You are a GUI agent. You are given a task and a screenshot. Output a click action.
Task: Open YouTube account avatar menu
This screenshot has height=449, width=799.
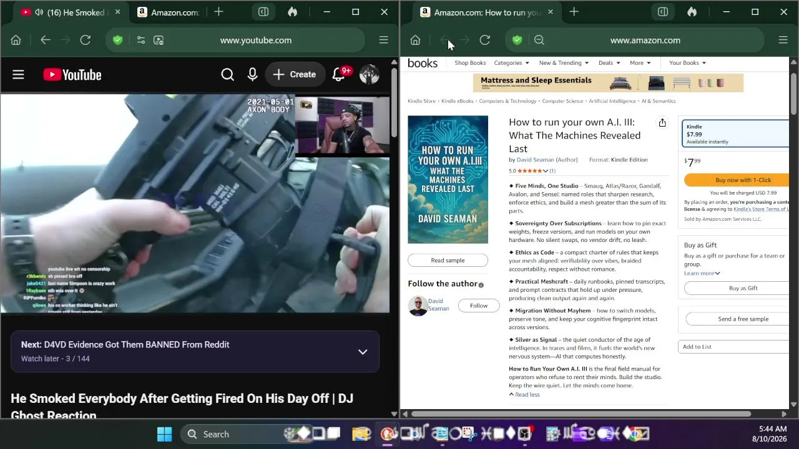click(x=370, y=75)
